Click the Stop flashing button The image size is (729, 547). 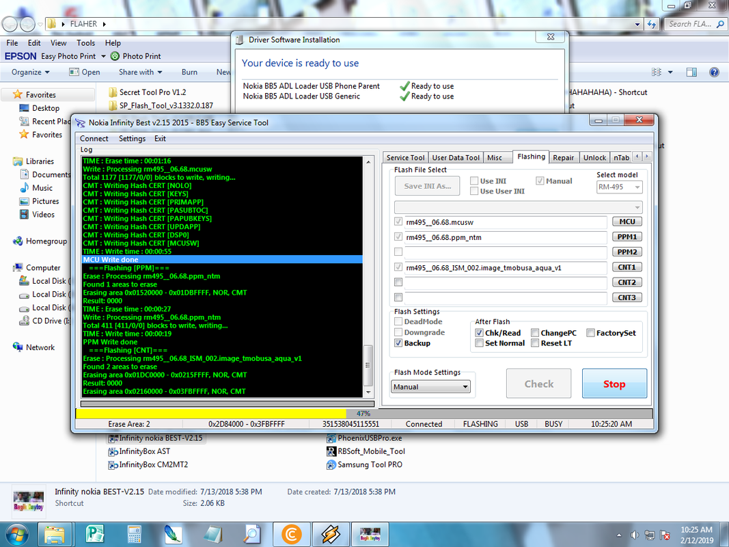point(614,384)
